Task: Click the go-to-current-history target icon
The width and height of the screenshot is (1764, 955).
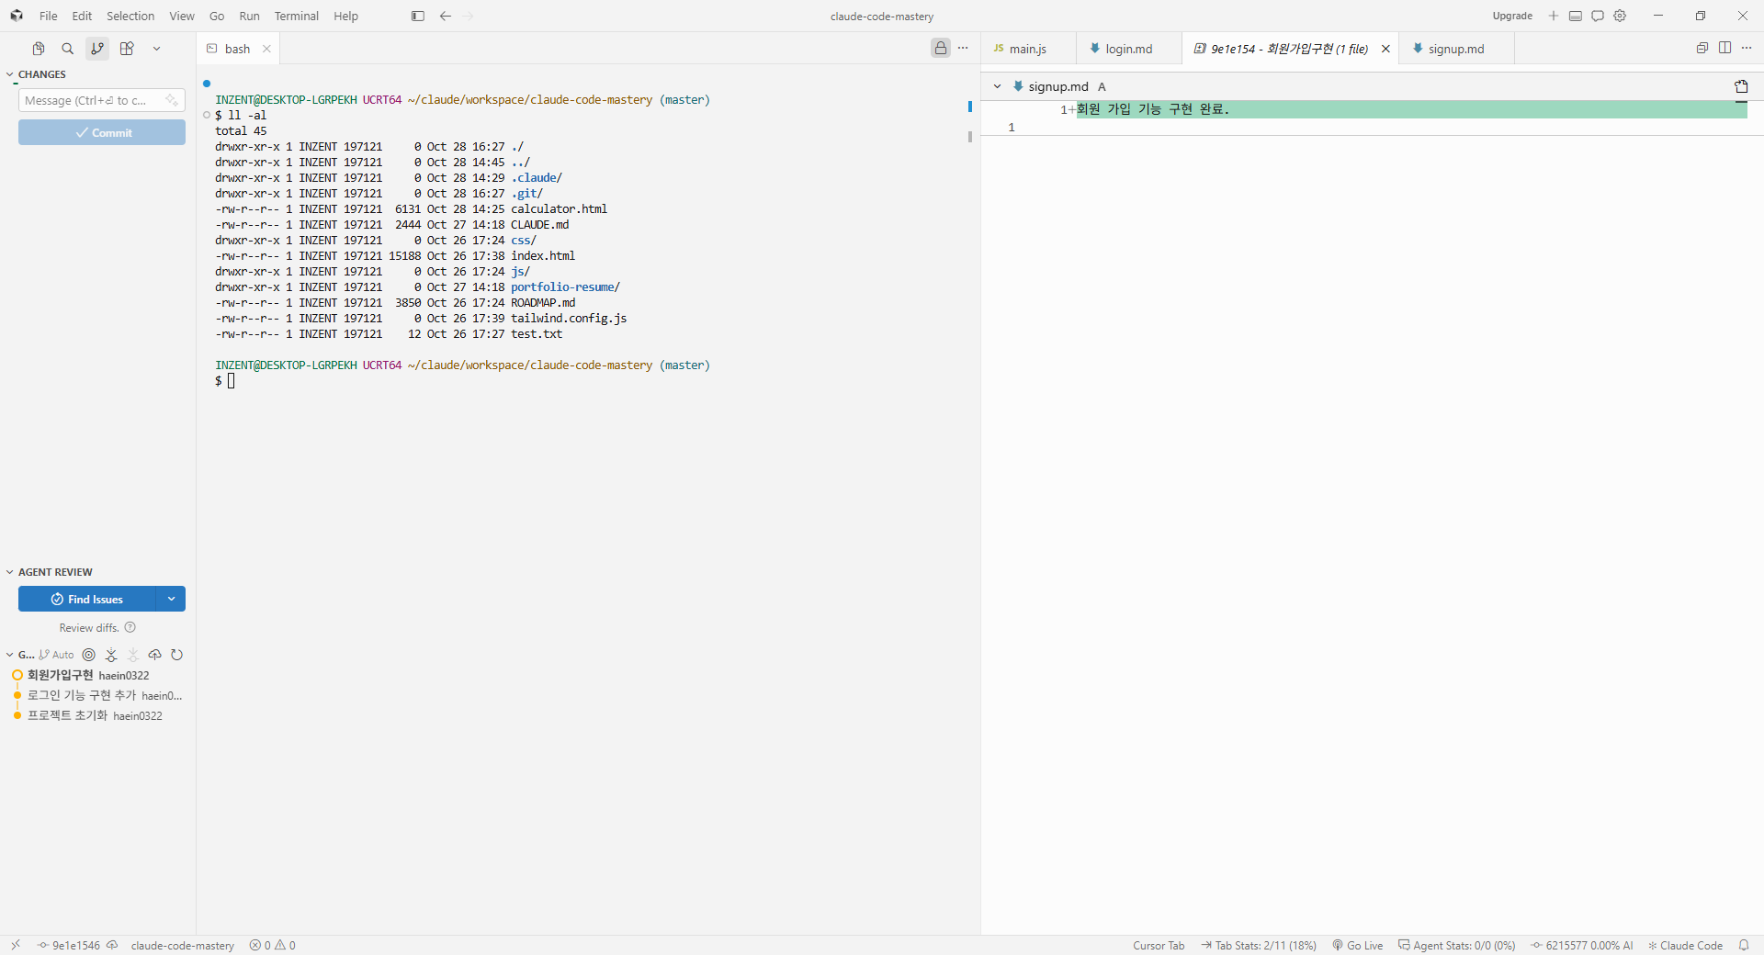Action: tap(89, 655)
